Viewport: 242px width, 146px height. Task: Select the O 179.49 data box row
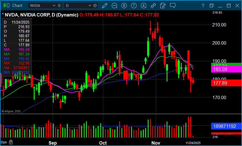point(17,31)
